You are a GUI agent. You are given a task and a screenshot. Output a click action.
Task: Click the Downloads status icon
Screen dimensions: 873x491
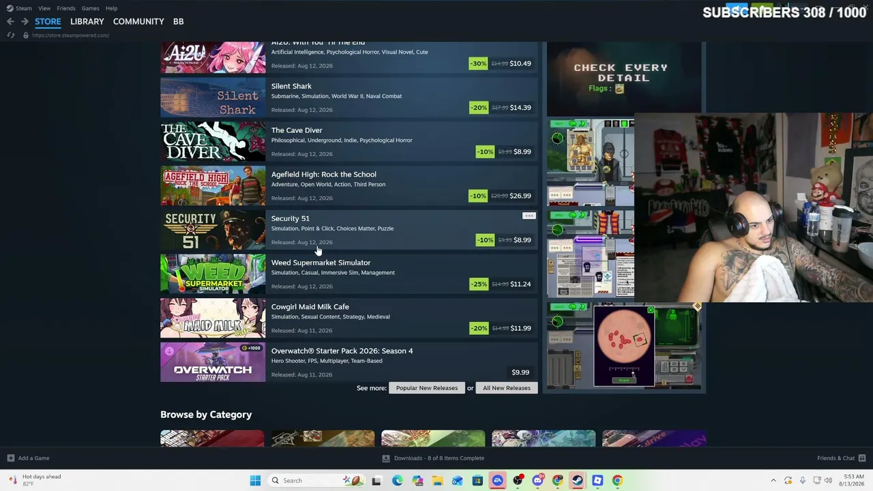386,458
